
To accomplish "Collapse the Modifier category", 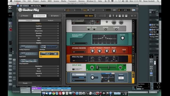I will [39, 43].
